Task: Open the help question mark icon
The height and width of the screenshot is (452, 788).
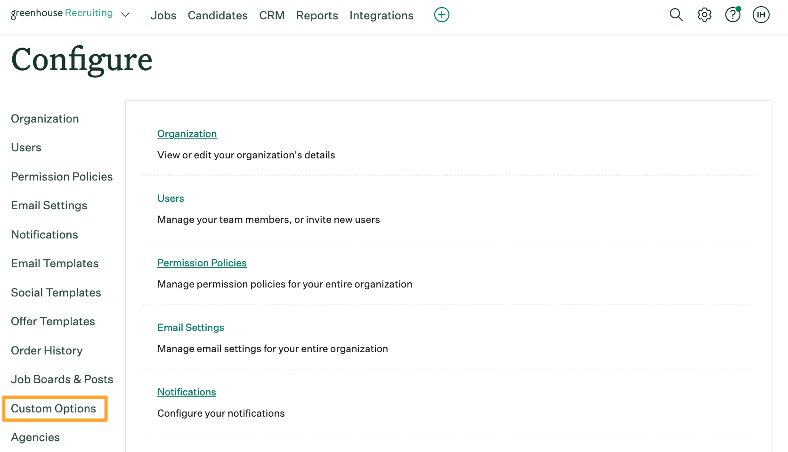Action: tap(732, 15)
